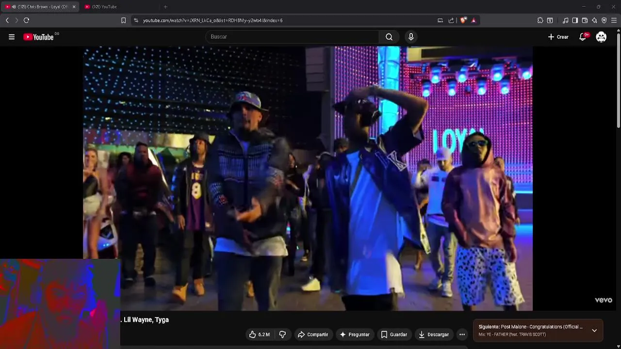
Task: Open the Leo AI sparkle icon
Action: point(594,20)
